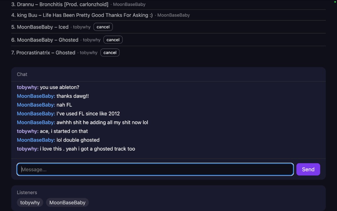Cancel the queued track "MoonBaseBaby – Iced"
The width and height of the screenshot is (337, 211).
103,27
